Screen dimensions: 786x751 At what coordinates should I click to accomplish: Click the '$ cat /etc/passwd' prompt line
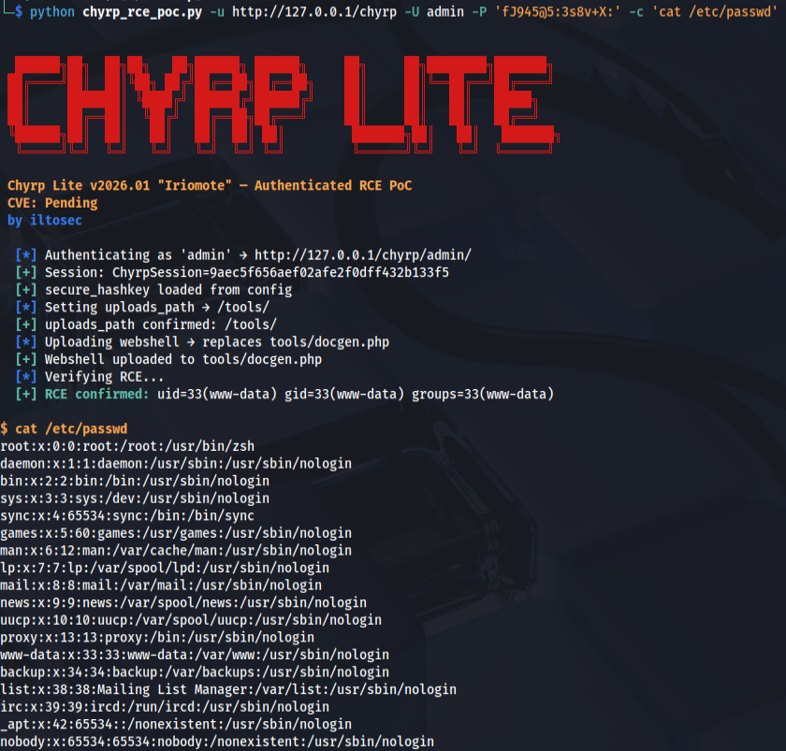tap(65, 429)
